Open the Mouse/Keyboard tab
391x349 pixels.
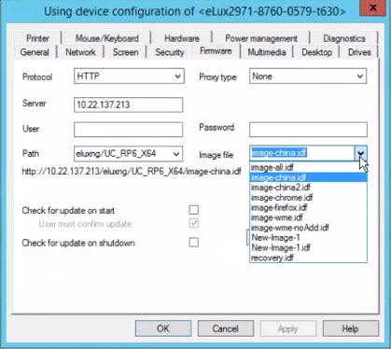click(106, 38)
